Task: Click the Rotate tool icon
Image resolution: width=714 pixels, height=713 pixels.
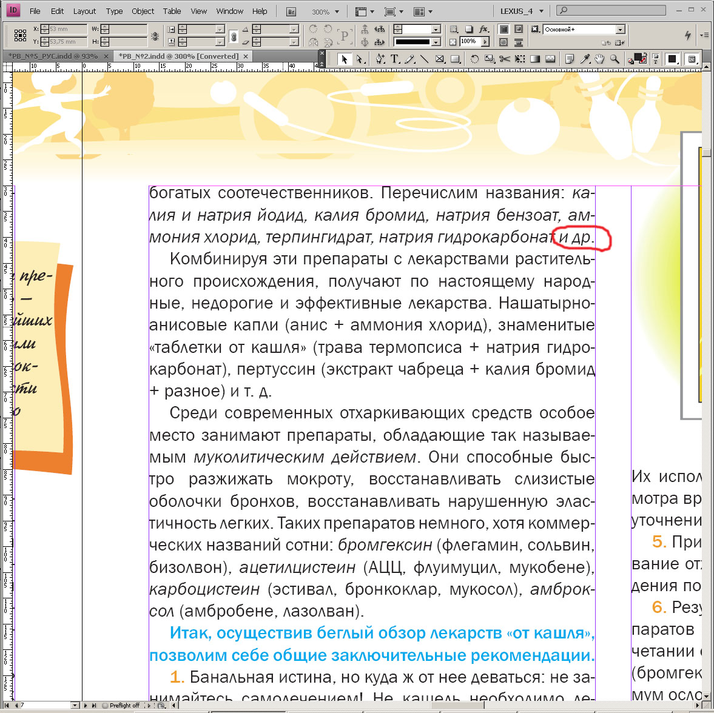Action: coord(474,59)
